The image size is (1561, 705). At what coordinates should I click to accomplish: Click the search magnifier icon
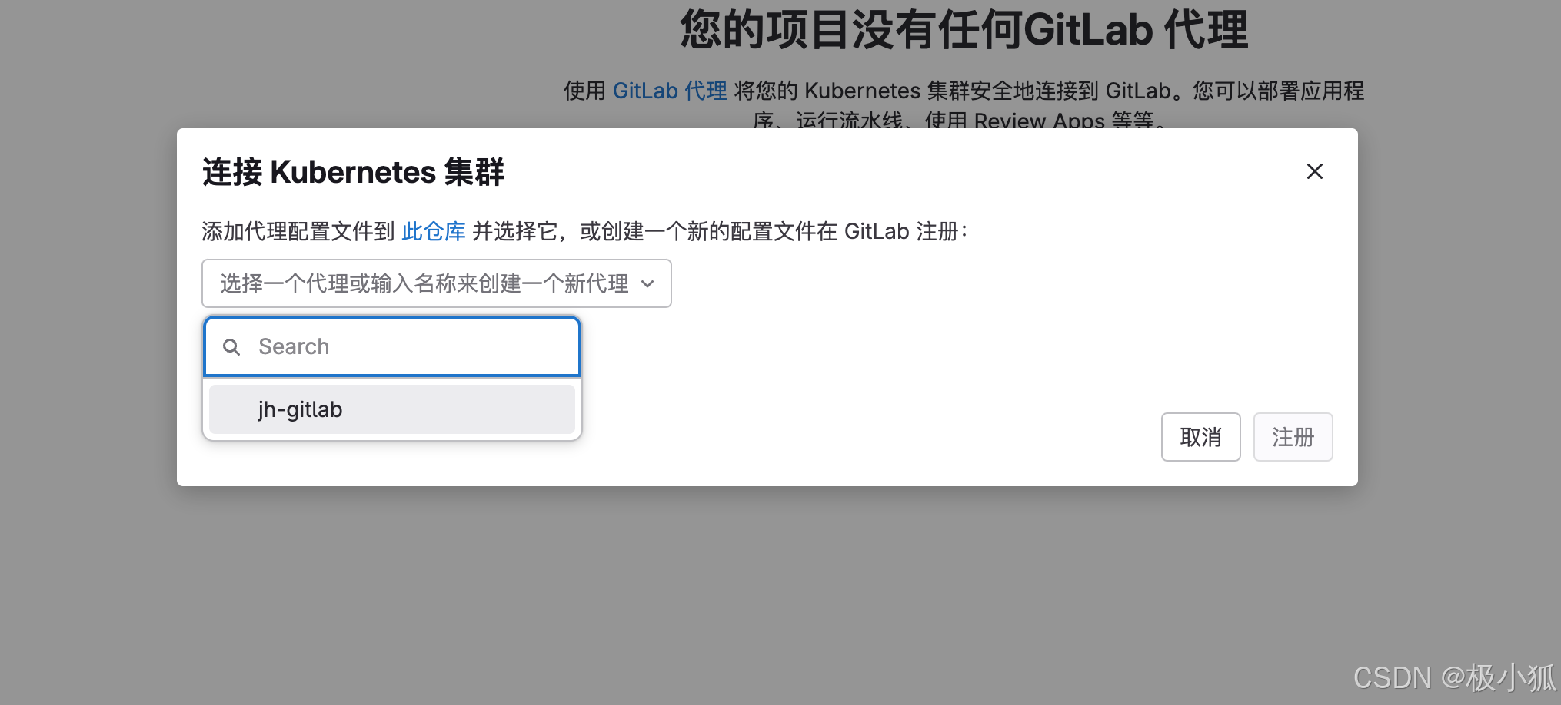click(231, 347)
